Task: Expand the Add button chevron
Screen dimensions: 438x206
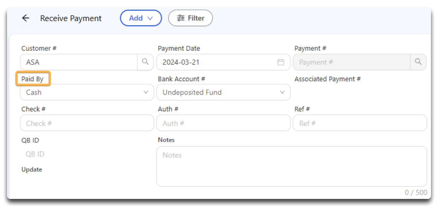Action: click(150, 18)
